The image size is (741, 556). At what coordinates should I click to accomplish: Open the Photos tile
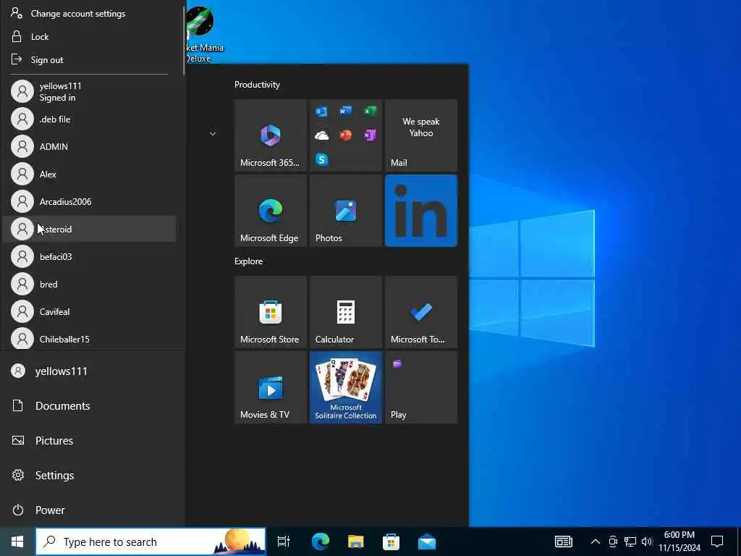tap(345, 211)
